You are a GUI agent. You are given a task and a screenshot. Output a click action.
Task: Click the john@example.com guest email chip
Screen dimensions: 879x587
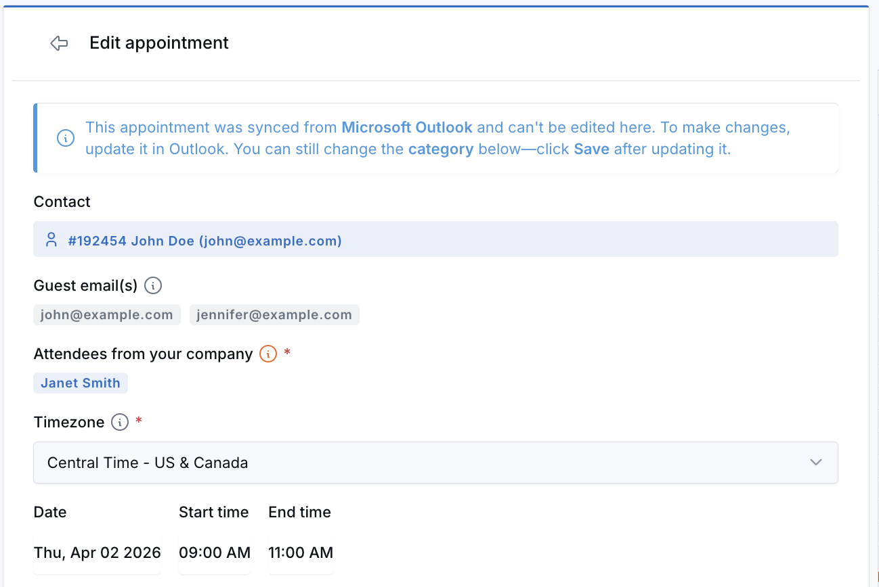(106, 314)
